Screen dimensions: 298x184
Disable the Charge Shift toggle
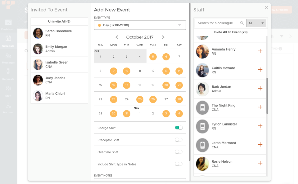pyautogui.click(x=178, y=127)
